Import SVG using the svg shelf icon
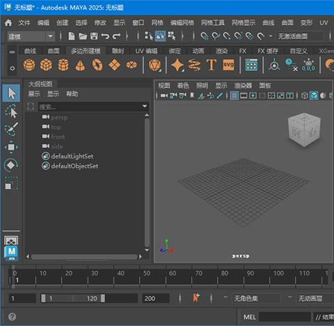The width and height of the screenshot is (334, 326). (228, 65)
